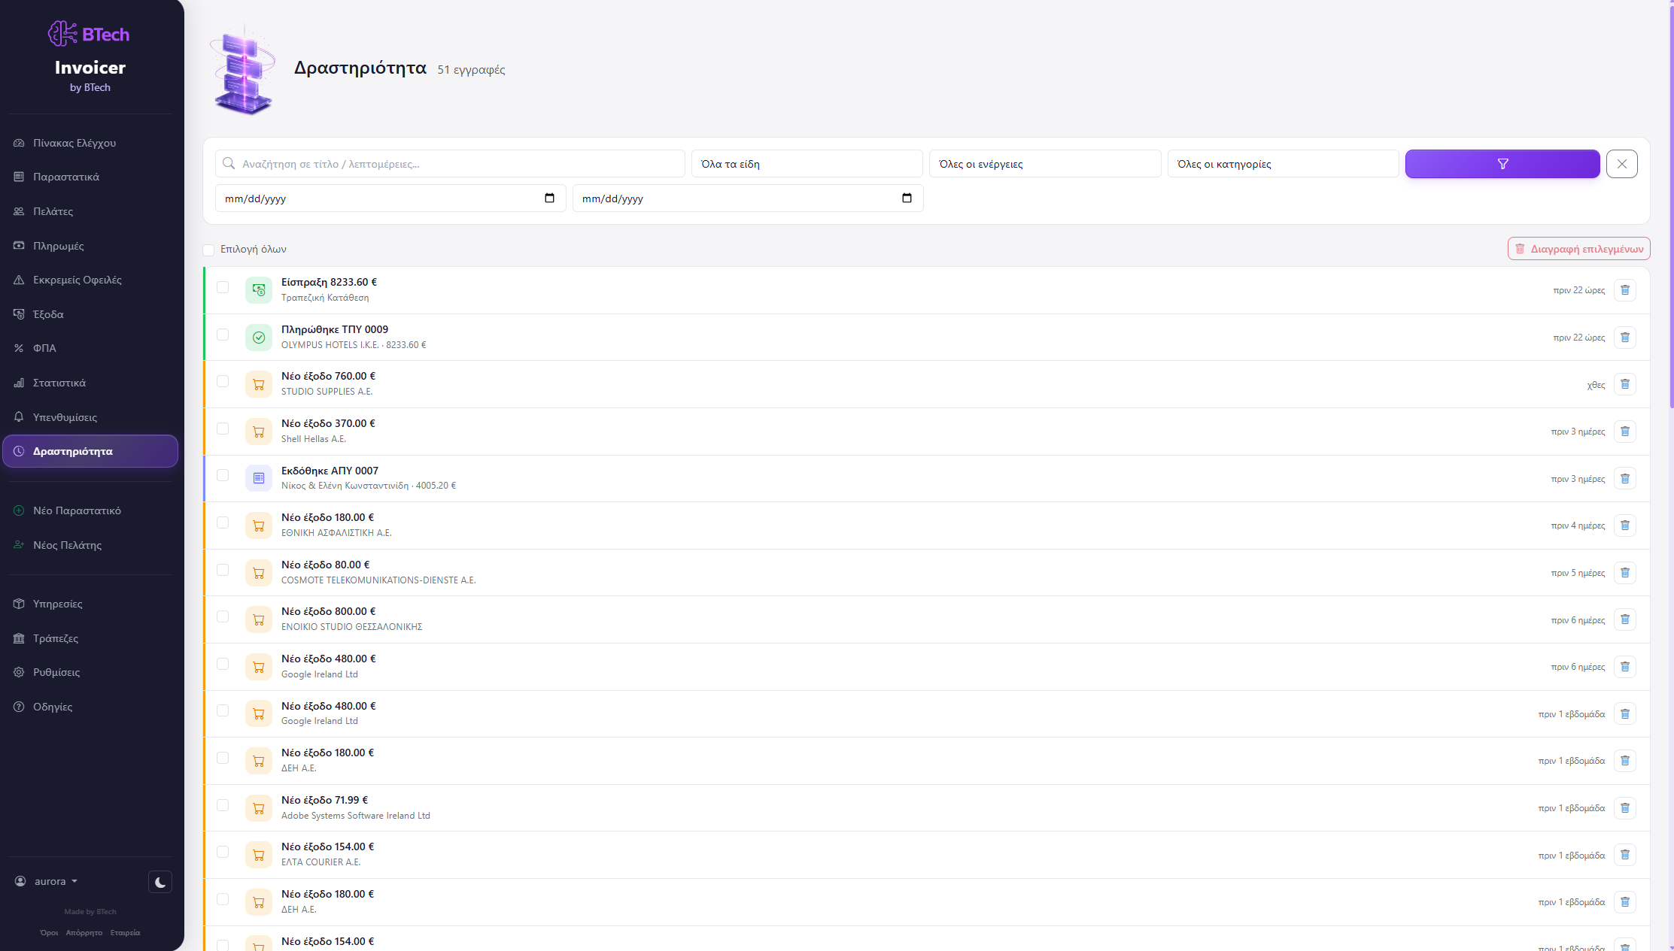Select the Είσπραξη 8233.60 € checkbox
The height and width of the screenshot is (951, 1674).
223,287
